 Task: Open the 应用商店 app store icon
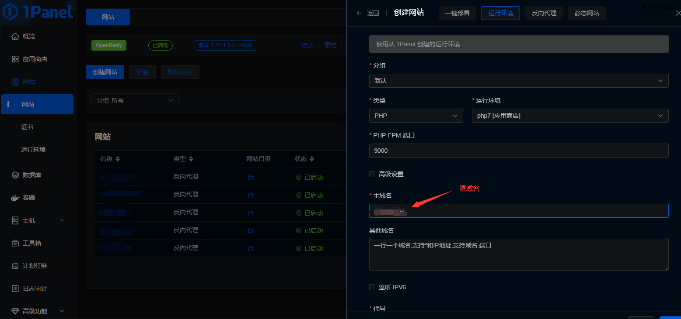15,59
